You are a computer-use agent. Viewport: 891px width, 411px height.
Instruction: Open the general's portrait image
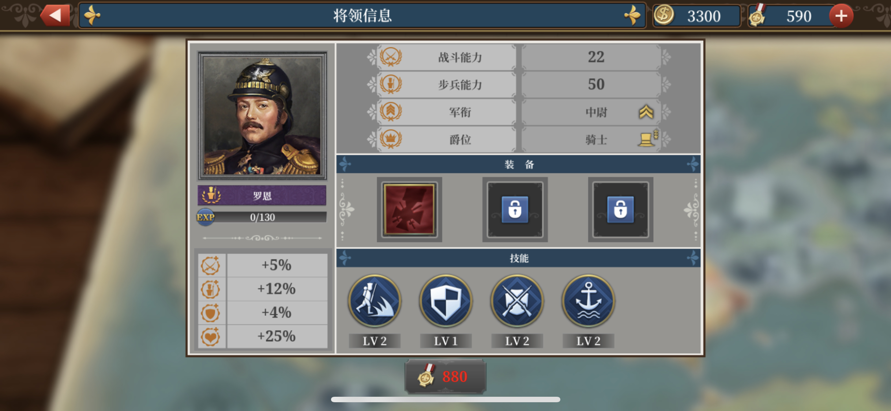pos(262,116)
